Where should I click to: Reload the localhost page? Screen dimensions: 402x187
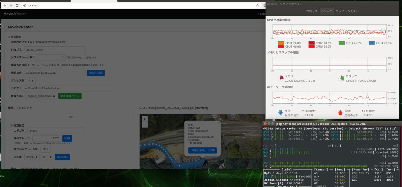pos(17,5)
